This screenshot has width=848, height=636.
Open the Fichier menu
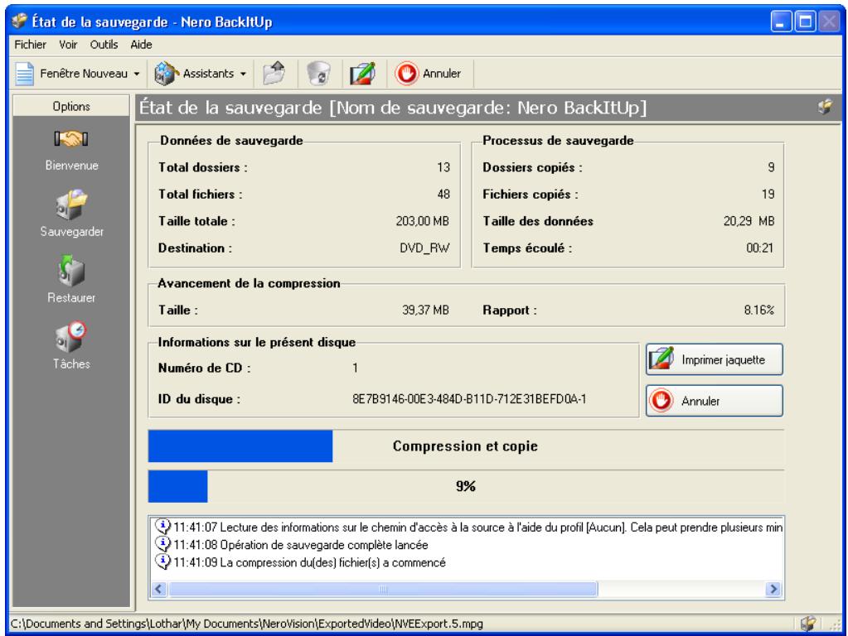pos(31,45)
